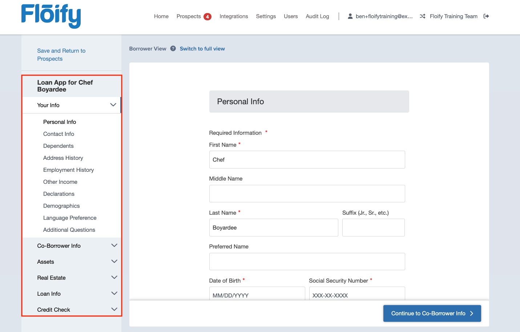Click Switch to full view link
The width and height of the screenshot is (520, 332).
[x=202, y=49]
